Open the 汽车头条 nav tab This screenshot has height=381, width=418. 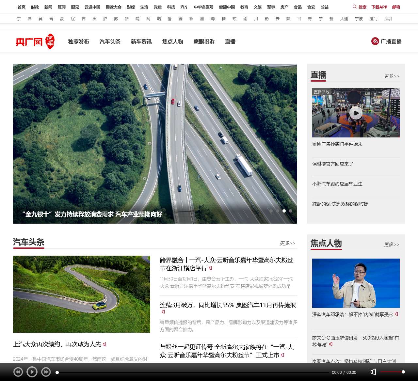tap(110, 41)
